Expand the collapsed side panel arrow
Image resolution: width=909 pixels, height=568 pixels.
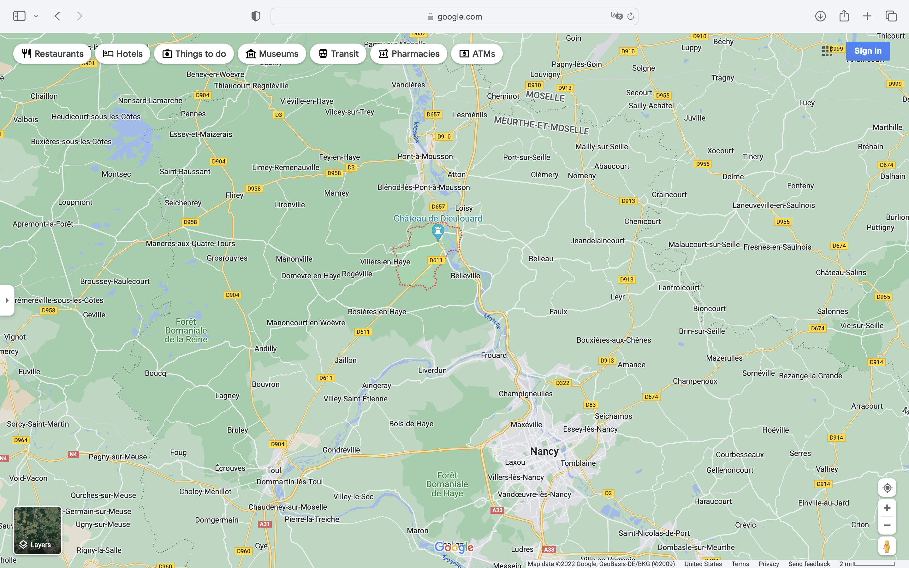(x=7, y=300)
